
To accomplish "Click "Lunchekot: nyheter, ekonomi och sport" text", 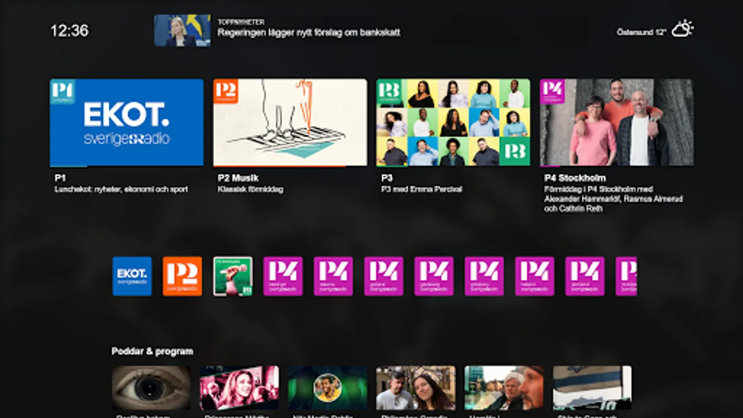I will click(121, 189).
